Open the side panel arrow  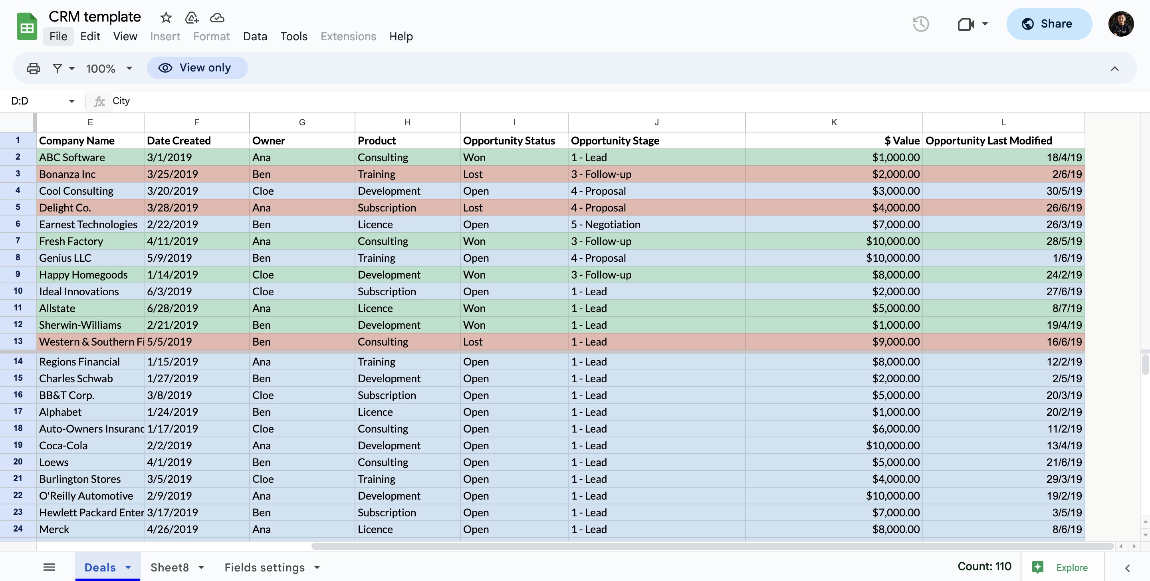1127,567
